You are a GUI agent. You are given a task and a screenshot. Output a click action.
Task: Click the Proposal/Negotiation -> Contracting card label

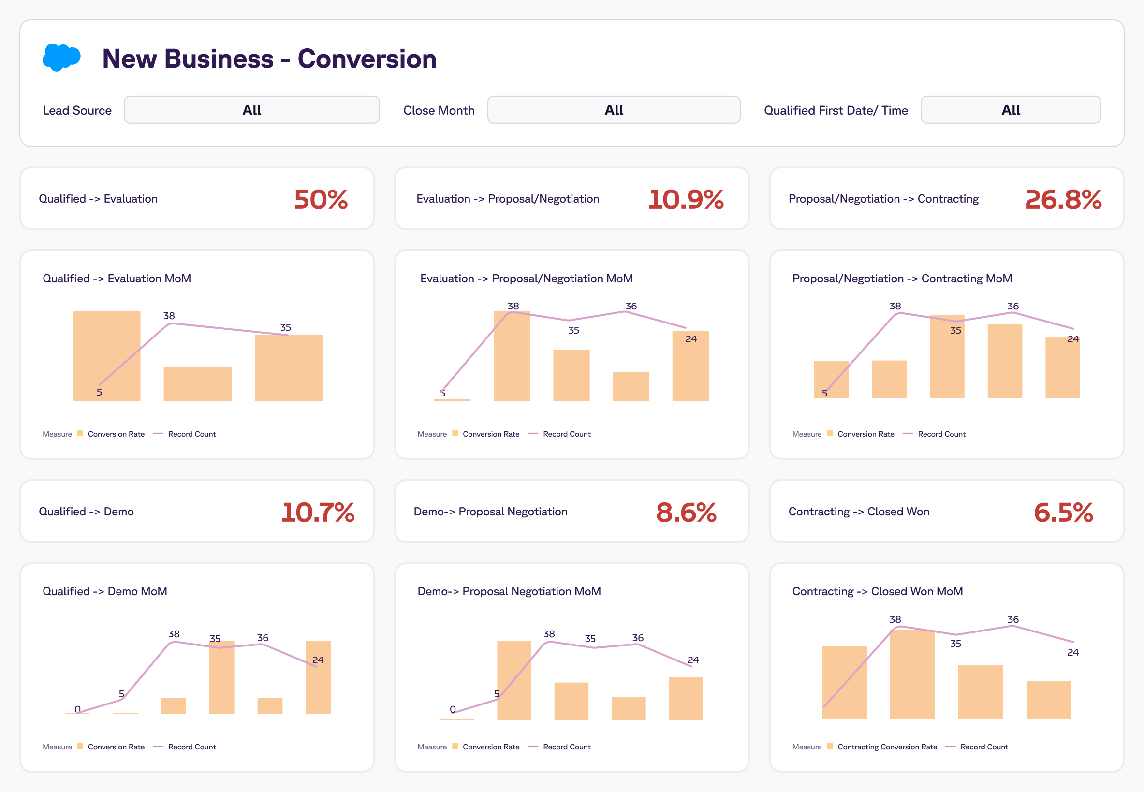click(883, 199)
